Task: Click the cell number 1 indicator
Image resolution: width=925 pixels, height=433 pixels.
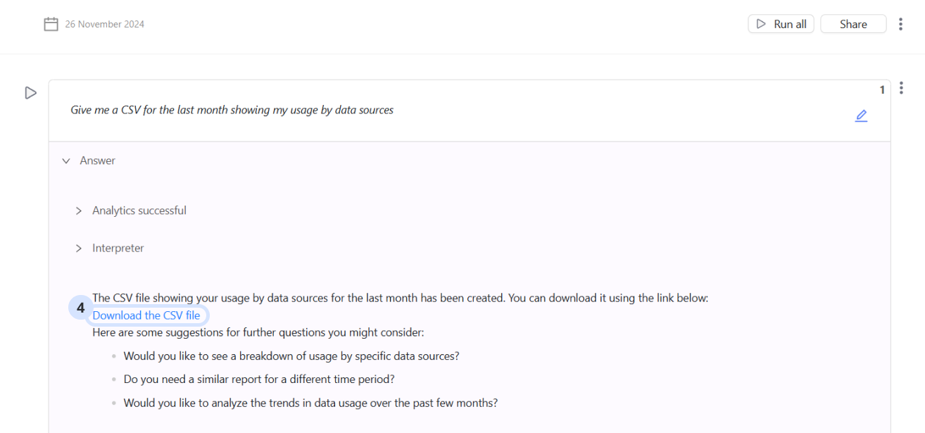Action: pyautogui.click(x=882, y=90)
